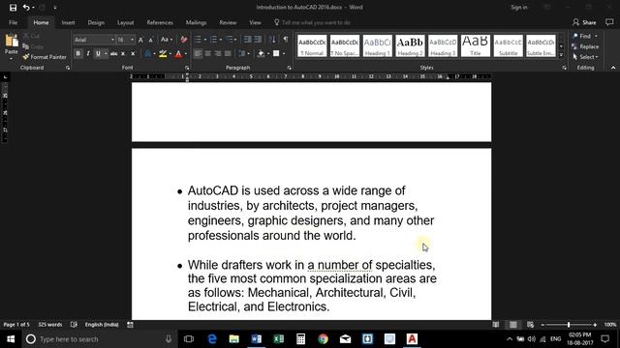Open Line and Paragraph Spacing menu
The height and width of the screenshot is (348, 620).
242,54
